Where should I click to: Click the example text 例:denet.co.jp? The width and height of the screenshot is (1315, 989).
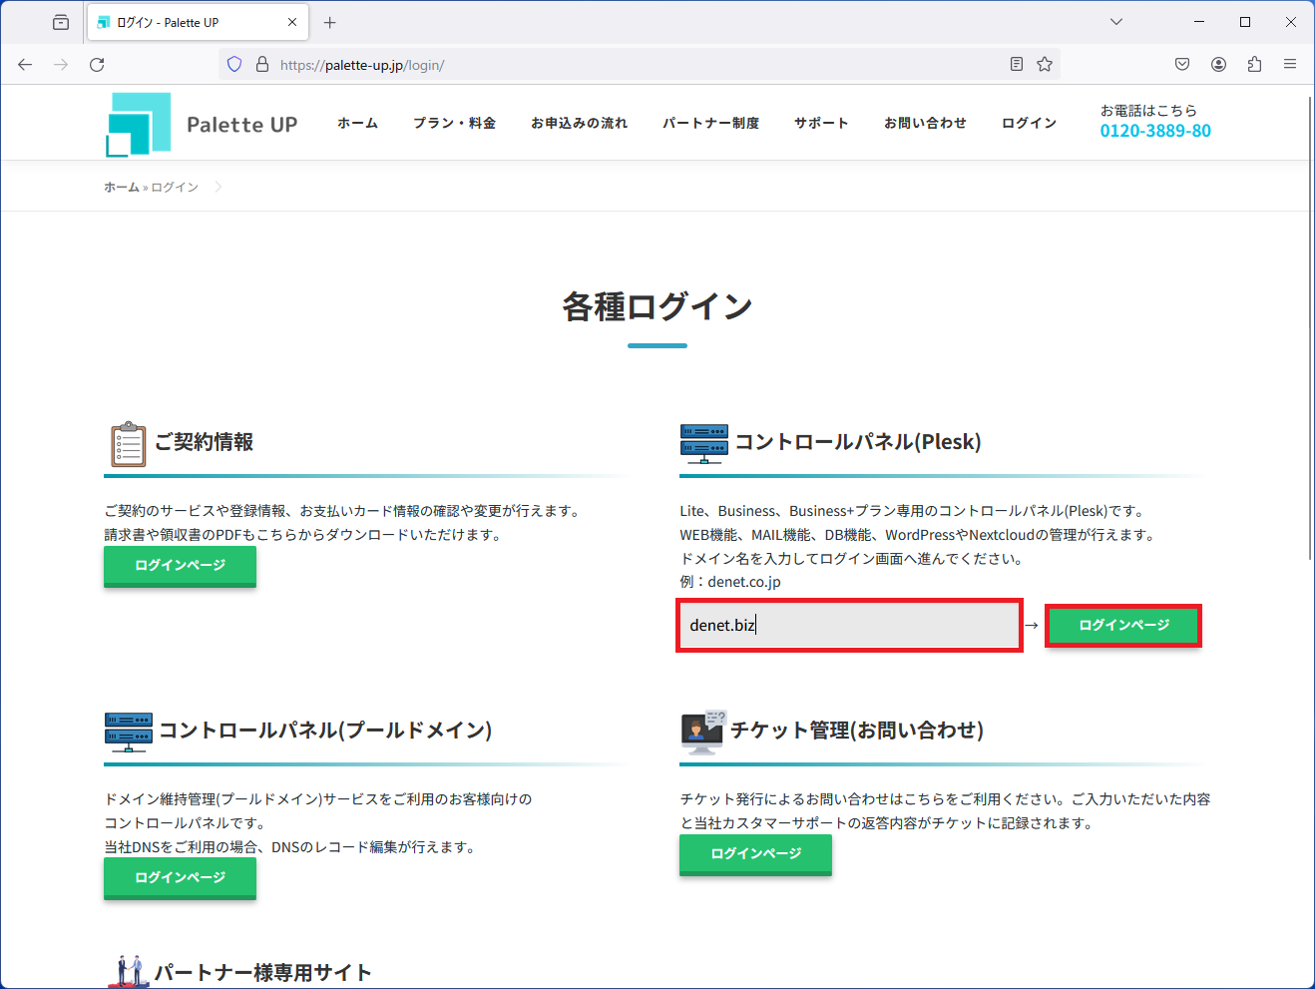pyautogui.click(x=730, y=582)
